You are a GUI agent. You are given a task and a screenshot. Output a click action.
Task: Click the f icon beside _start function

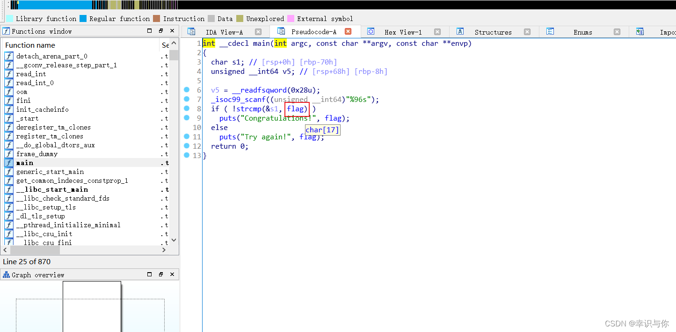click(x=8, y=118)
